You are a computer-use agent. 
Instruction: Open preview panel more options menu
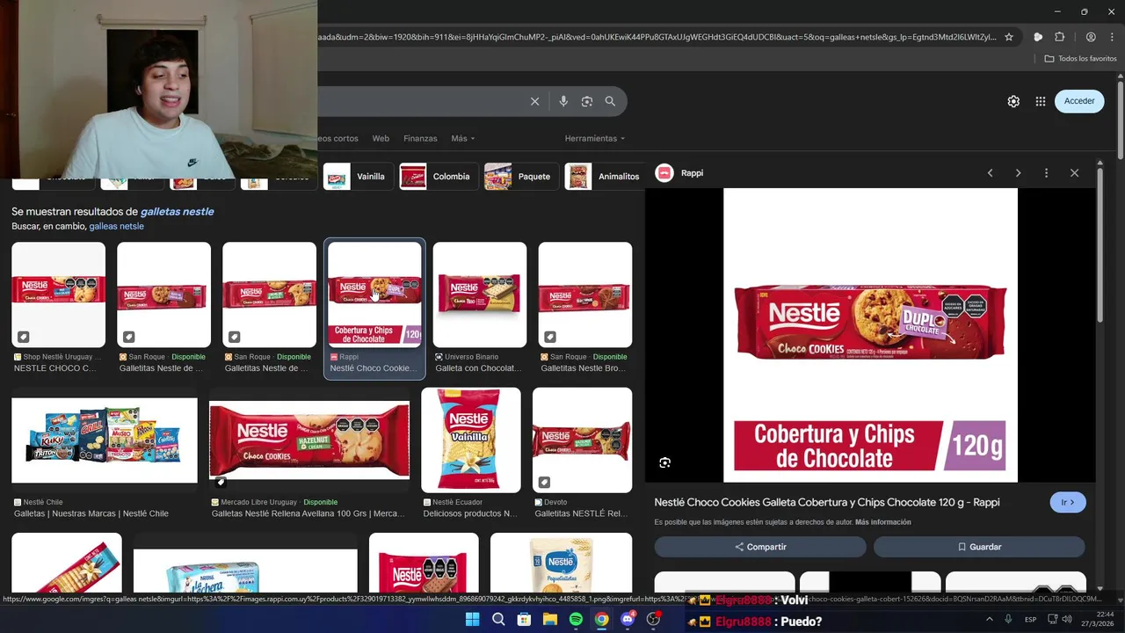(1046, 173)
